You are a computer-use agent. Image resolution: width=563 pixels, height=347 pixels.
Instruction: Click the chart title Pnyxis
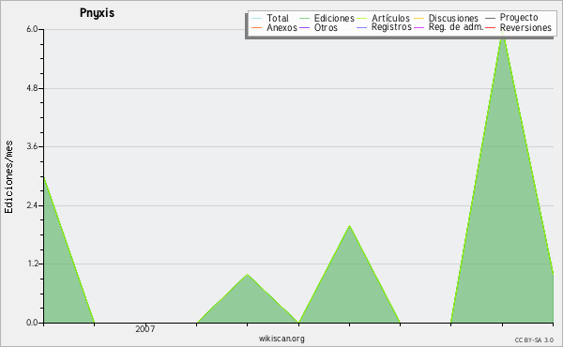pos(97,13)
